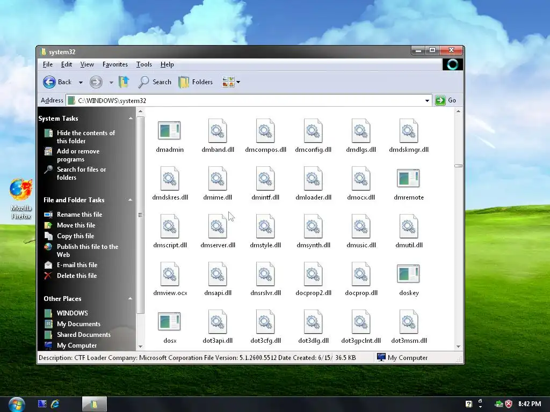Select dnsapi.dll file icon
The width and height of the screenshot is (550, 412).
click(x=218, y=274)
